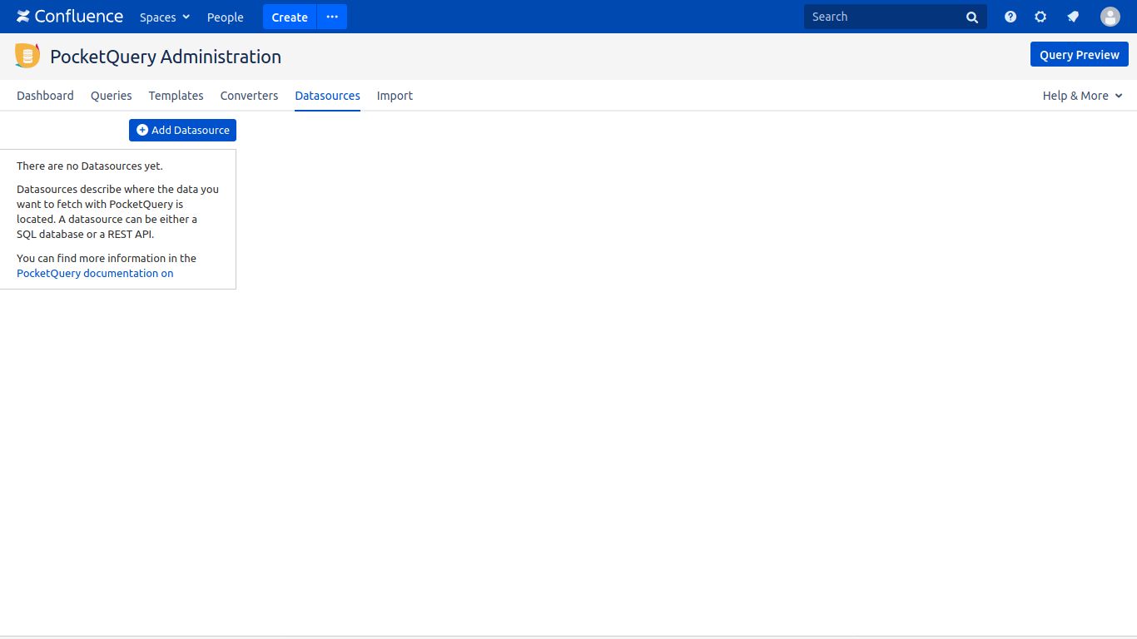Open the notifications icon in the header
The width and height of the screenshot is (1137, 639).
(1073, 17)
